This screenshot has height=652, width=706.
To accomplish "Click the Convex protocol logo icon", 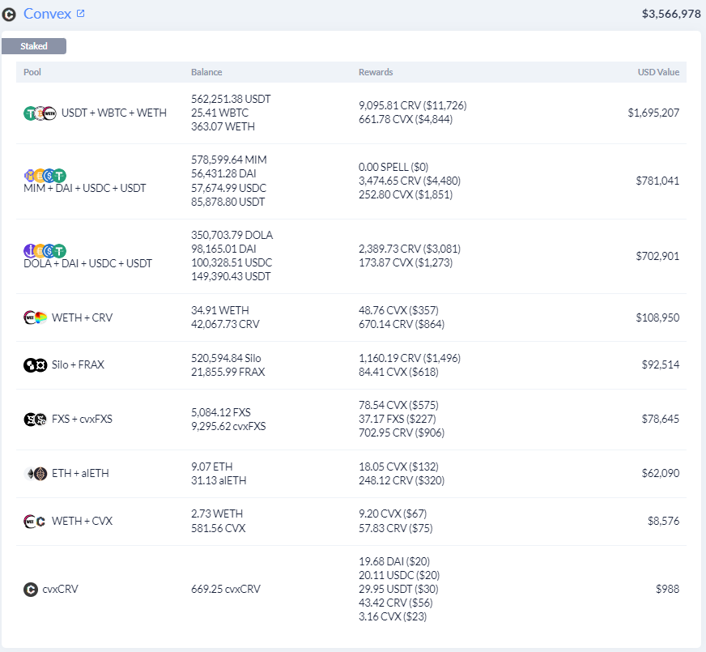I will (x=9, y=15).
